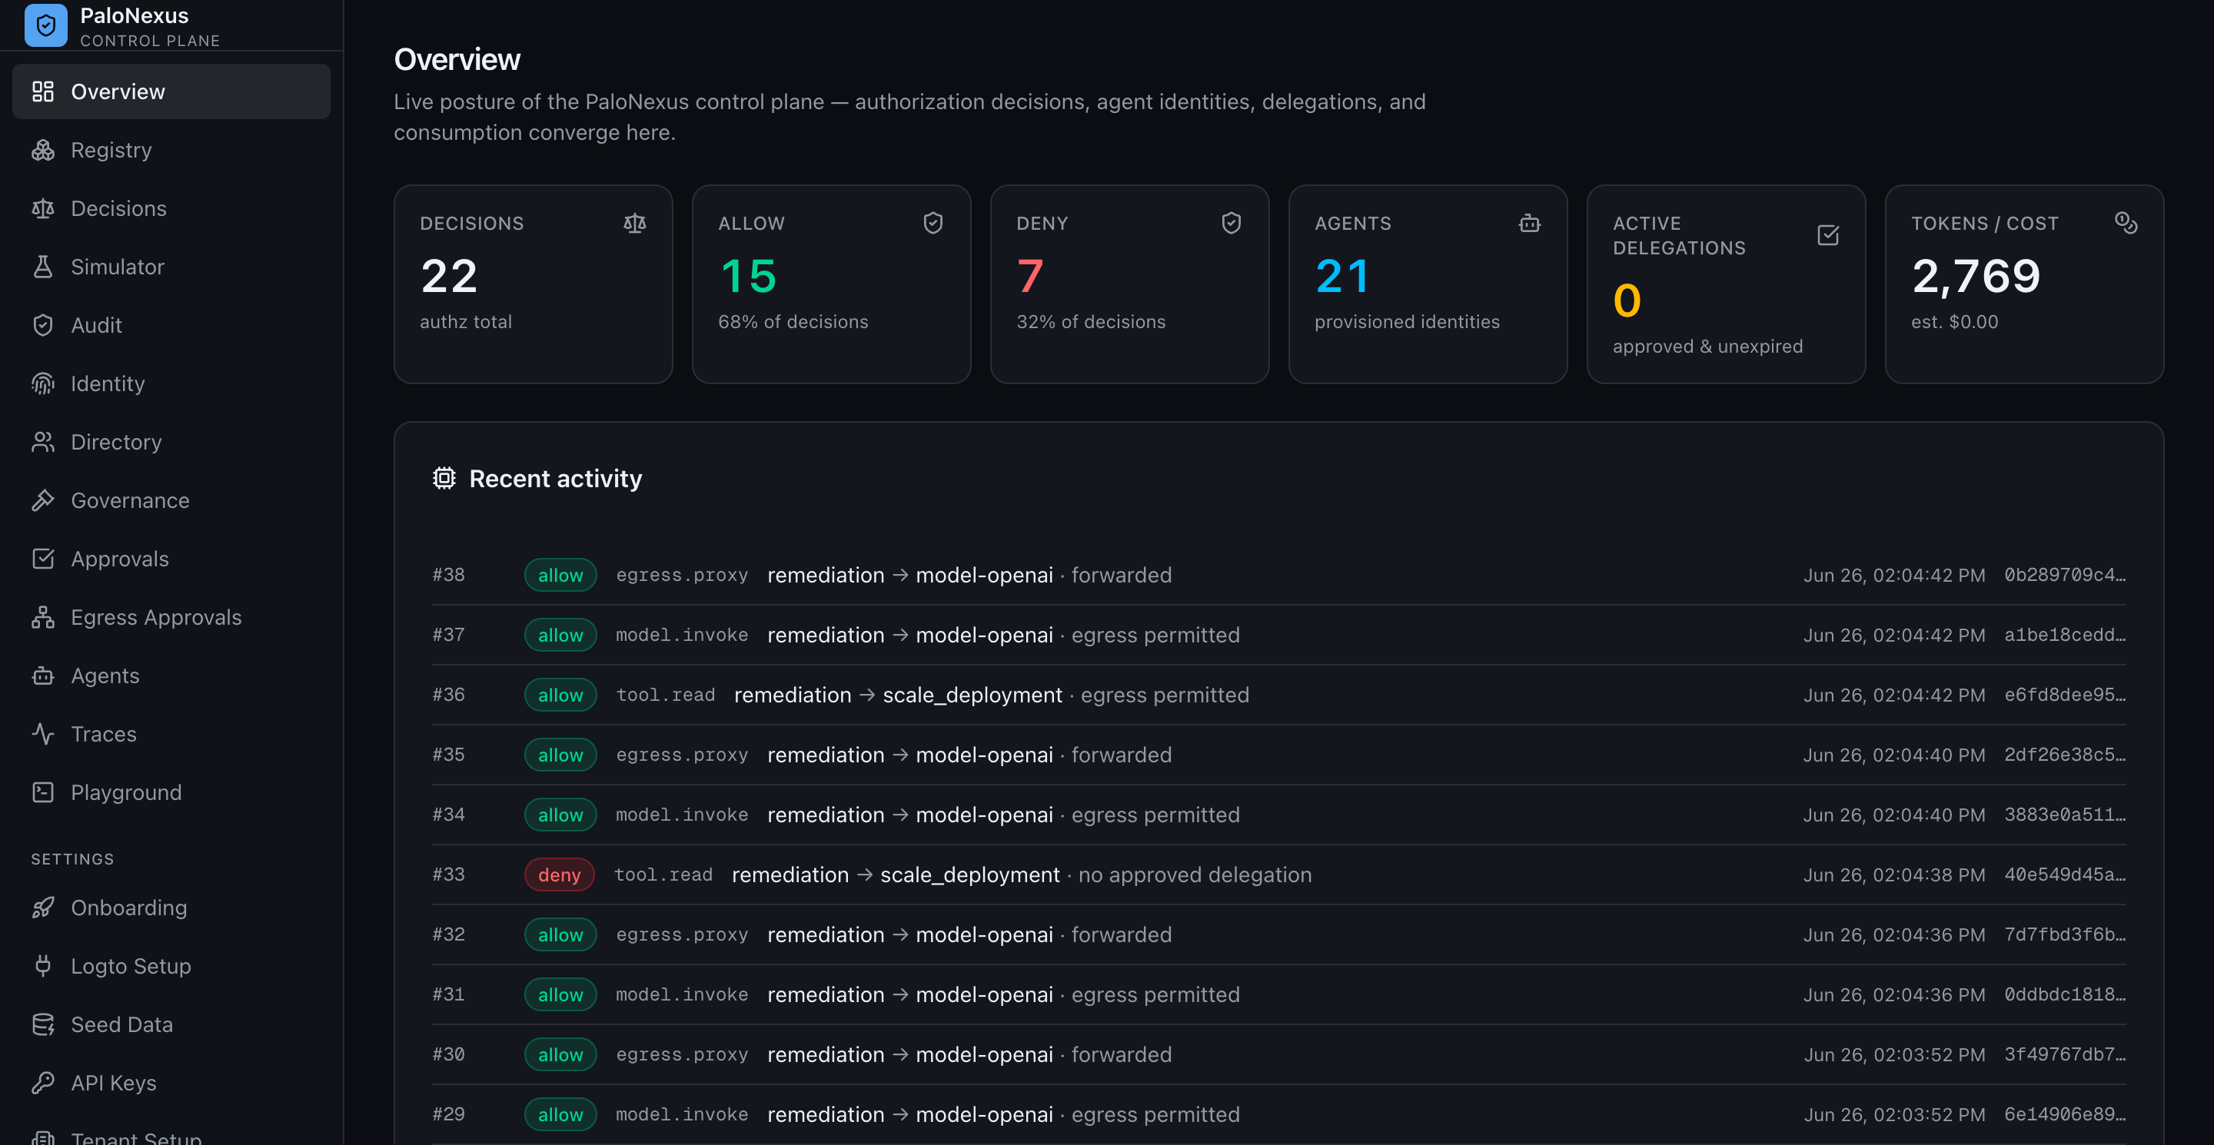Open Logto Setup settings
2214x1145 pixels.
pyautogui.click(x=171, y=965)
